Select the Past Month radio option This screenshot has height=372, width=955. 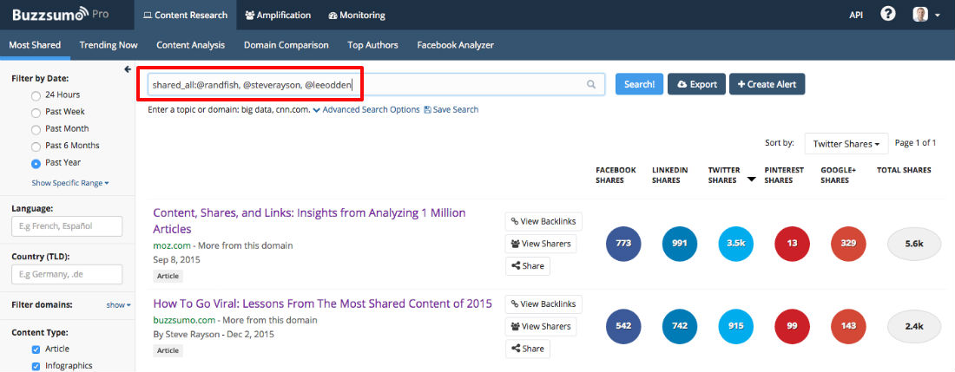click(36, 128)
